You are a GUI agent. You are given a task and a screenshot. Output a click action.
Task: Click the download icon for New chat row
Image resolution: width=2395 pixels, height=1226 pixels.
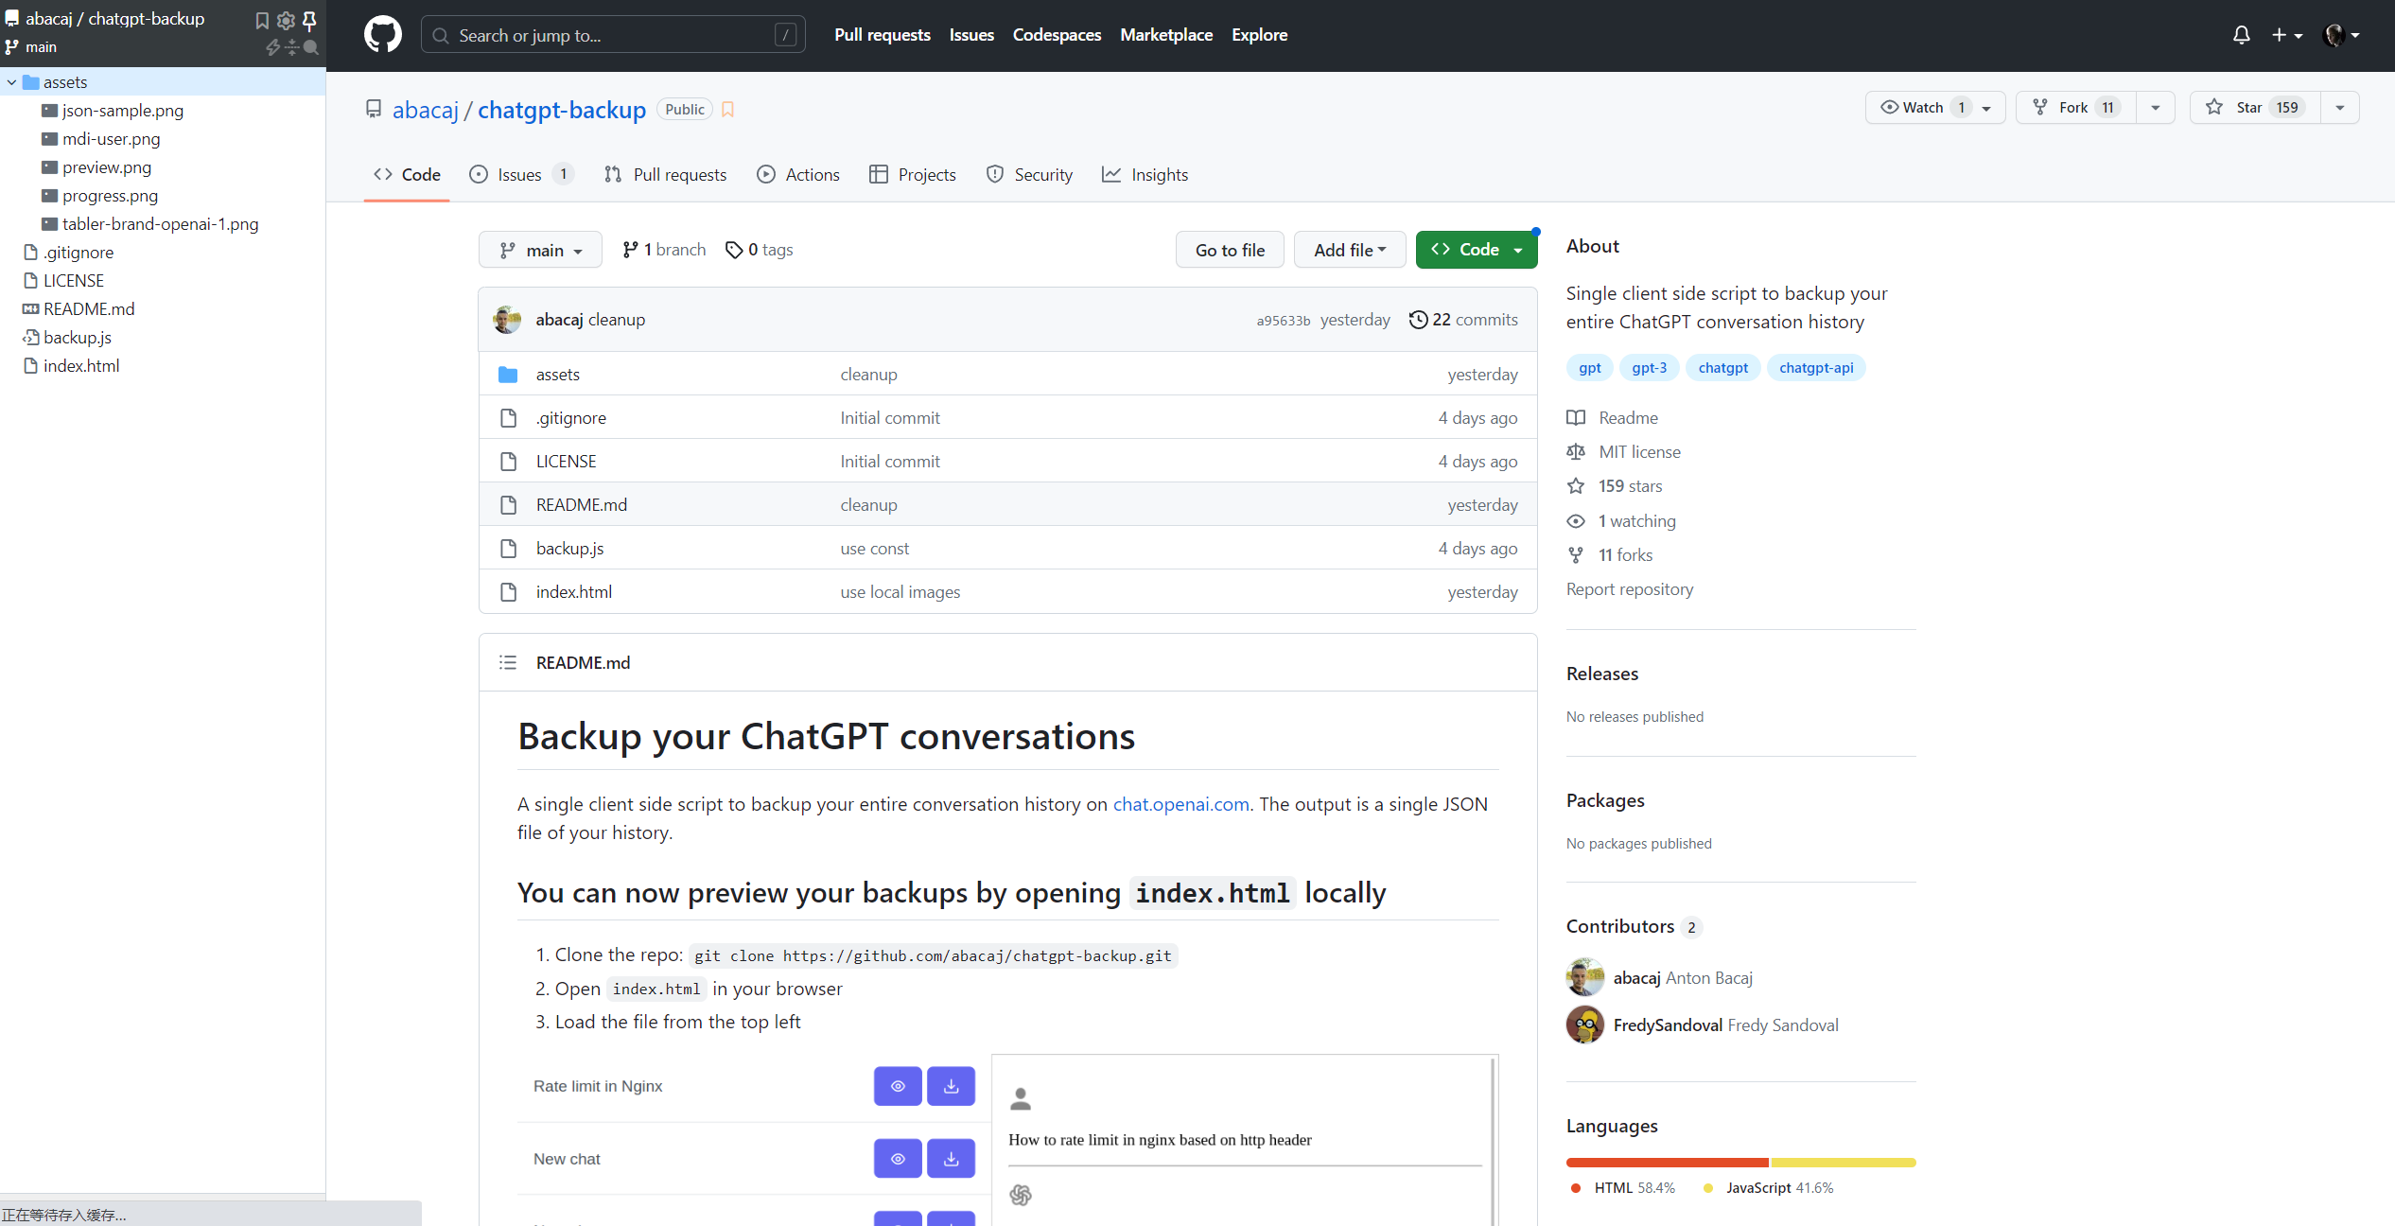[x=951, y=1159]
